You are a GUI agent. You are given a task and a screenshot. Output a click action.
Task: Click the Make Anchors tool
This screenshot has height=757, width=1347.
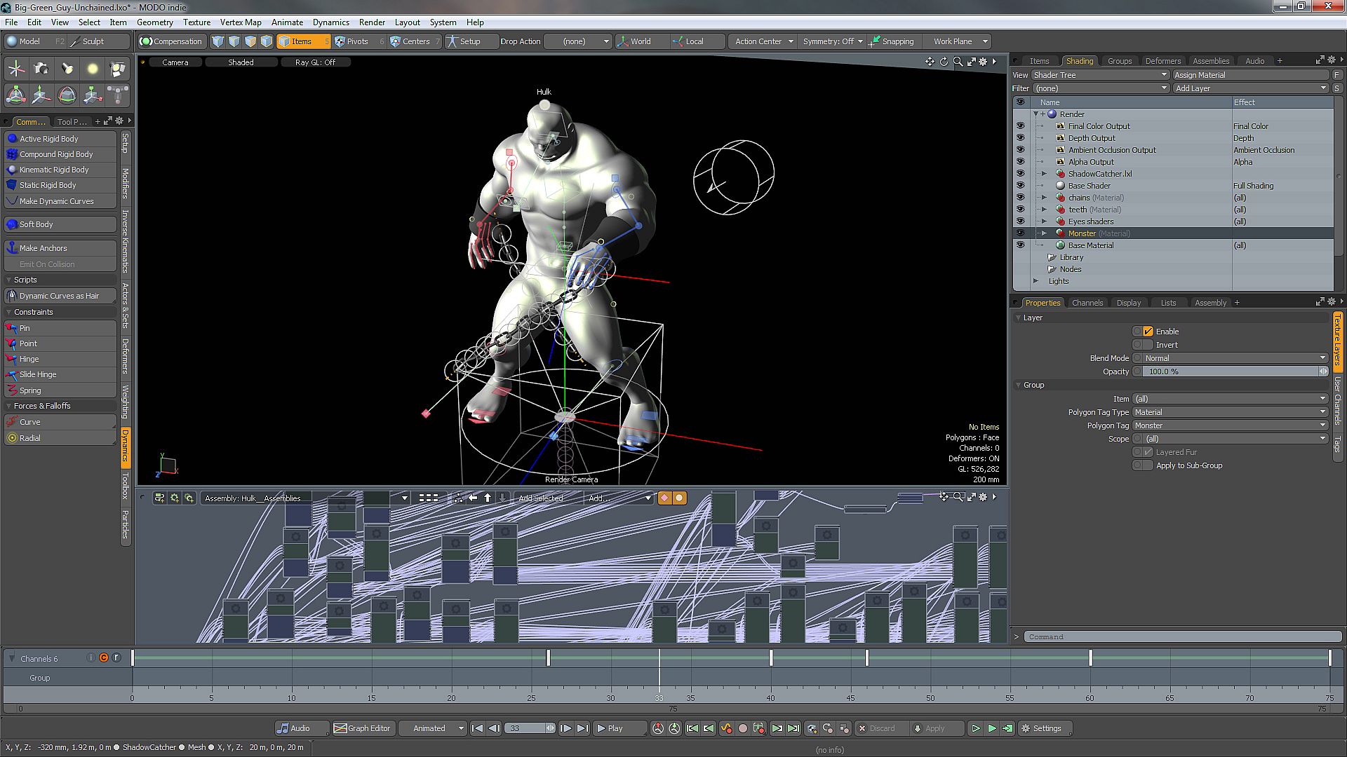click(x=43, y=248)
